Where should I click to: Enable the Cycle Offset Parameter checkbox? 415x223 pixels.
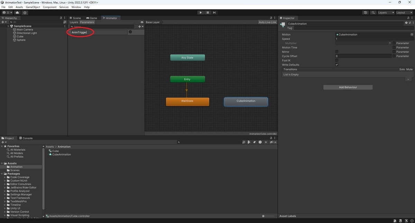[x=394, y=56]
